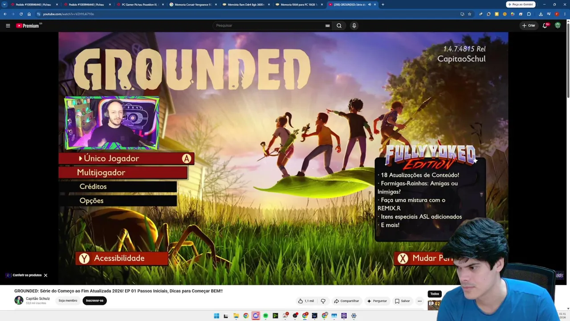The image size is (570, 321).
Task: Click the video title text
Action: point(118,291)
